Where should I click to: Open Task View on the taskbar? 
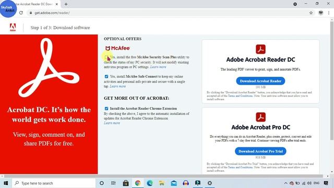[x=113, y=183]
